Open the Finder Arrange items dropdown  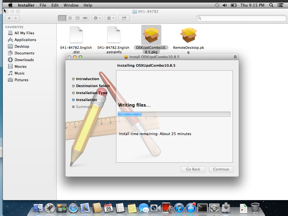110,18
